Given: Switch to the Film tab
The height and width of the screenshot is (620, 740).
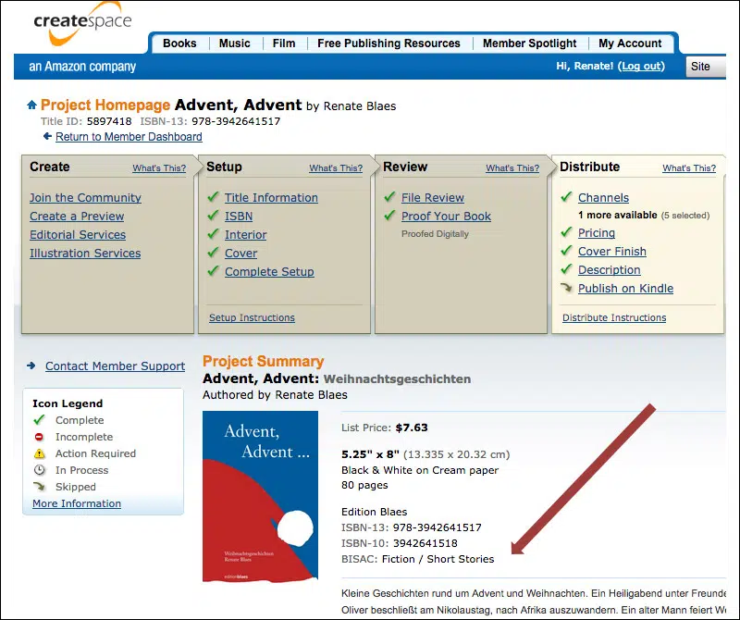Looking at the screenshot, I should coord(284,43).
